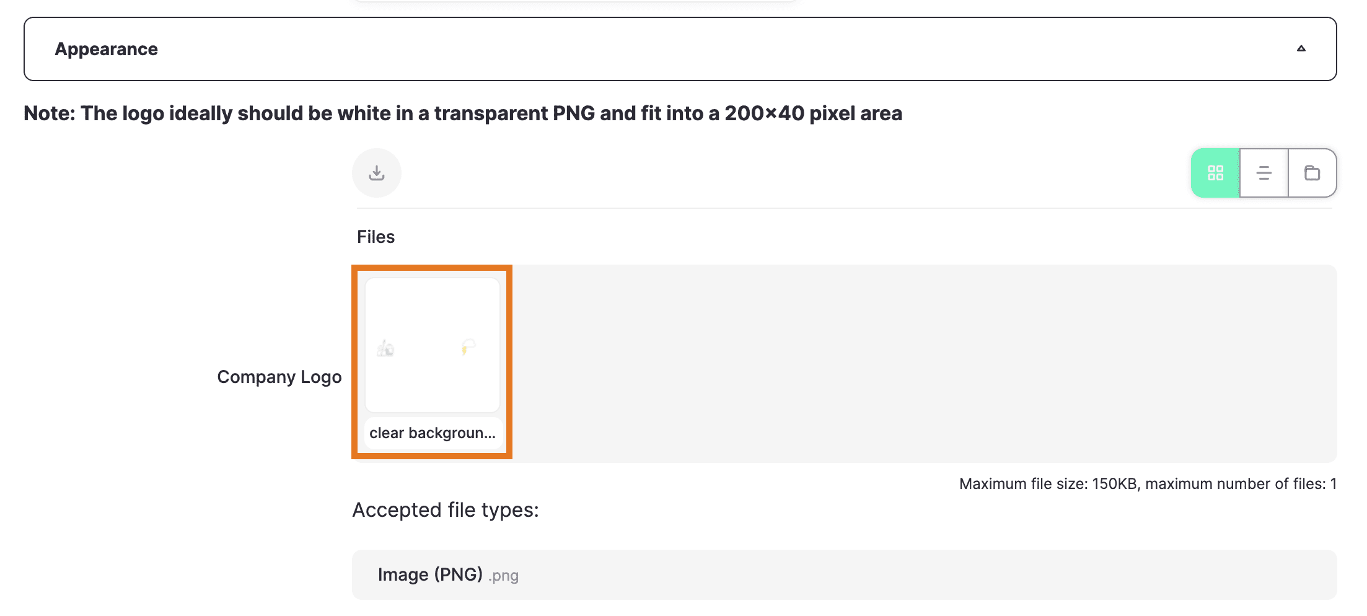Click the cloud lightning image in the logo preview
The image size is (1367, 616).
pyautogui.click(x=468, y=346)
